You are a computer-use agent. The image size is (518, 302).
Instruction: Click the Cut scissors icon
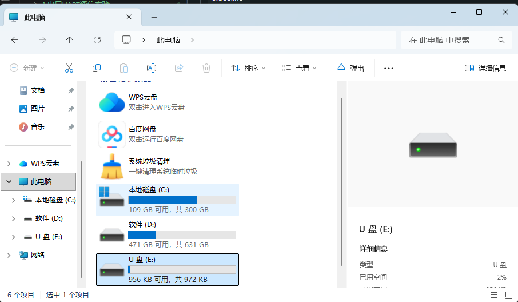[x=69, y=68]
